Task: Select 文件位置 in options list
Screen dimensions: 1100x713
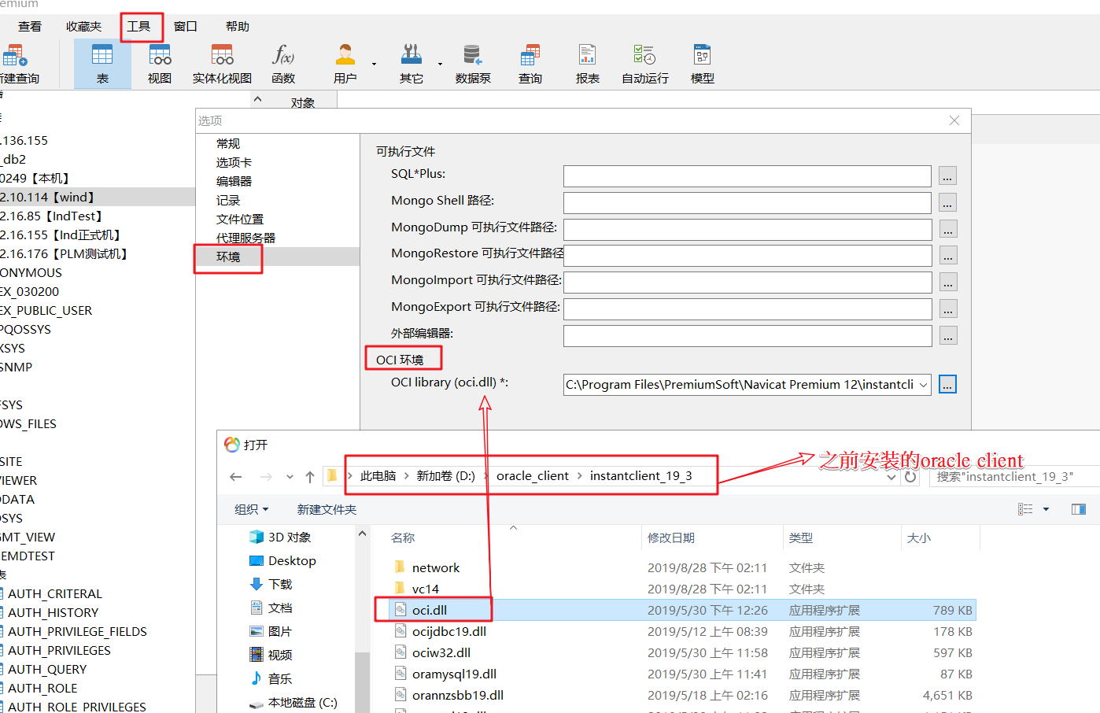Action: tap(240, 219)
